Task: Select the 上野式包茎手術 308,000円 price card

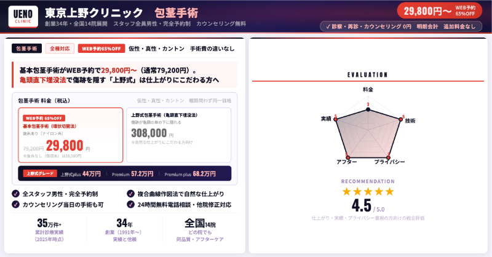Action: coord(179,135)
